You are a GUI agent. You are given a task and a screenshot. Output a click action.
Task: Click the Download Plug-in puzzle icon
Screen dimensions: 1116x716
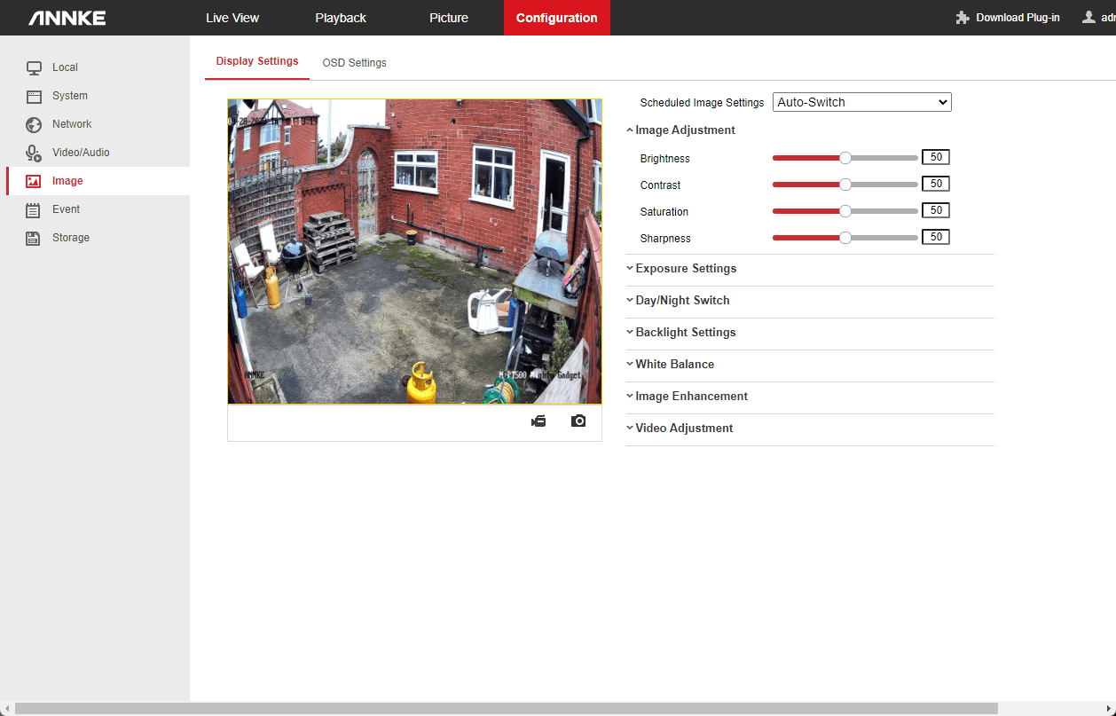click(963, 18)
